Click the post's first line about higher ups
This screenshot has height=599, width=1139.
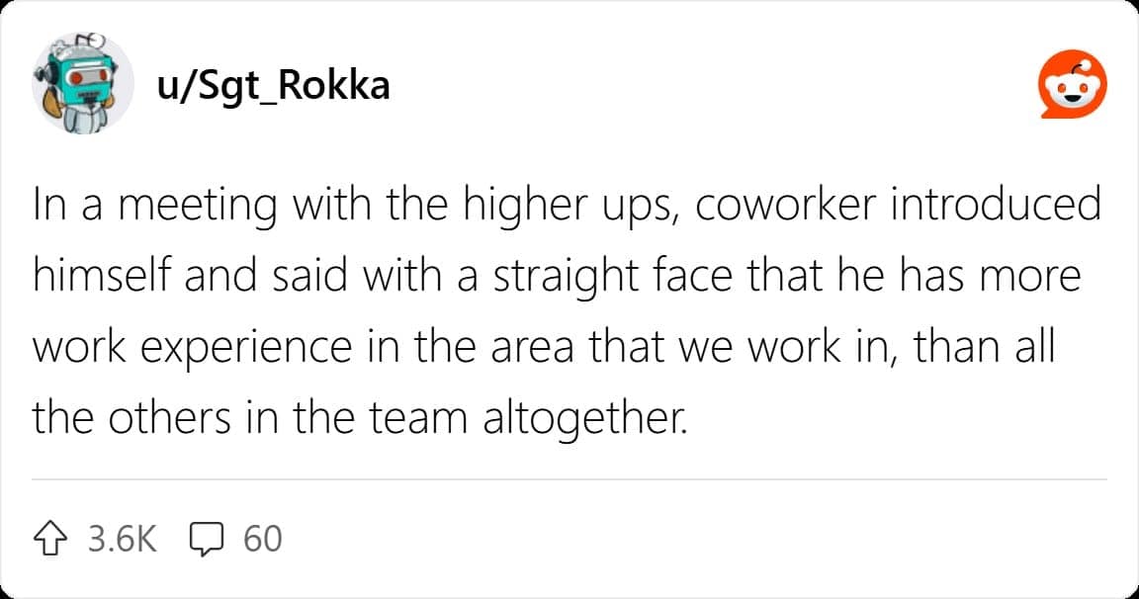tap(567, 206)
